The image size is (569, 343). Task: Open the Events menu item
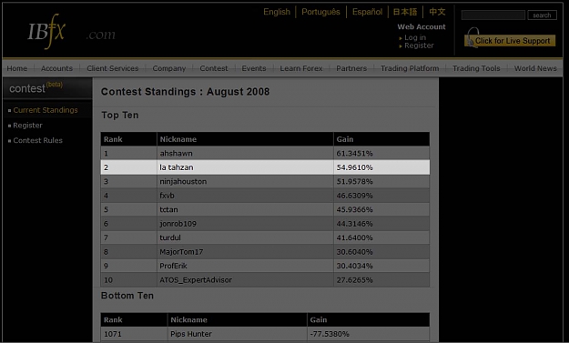coord(254,68)
